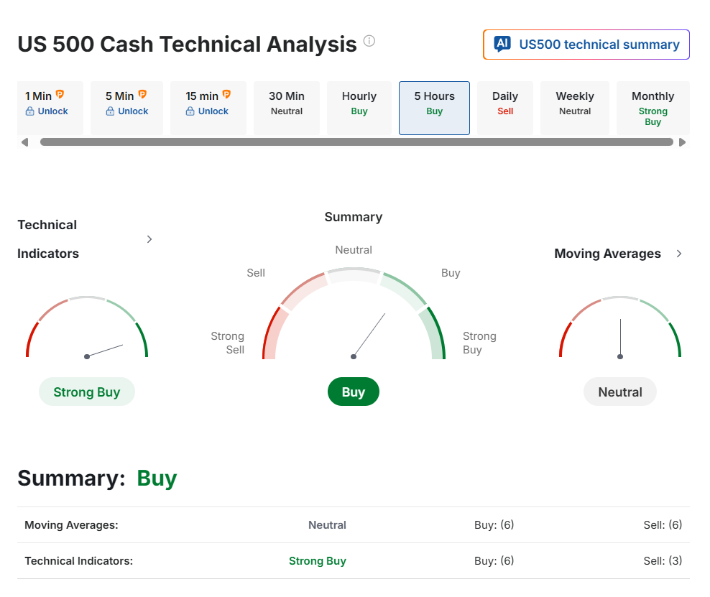Click the info icon beside Technical Analysis title
Screen dimensions: 710x597
pos(369,41)
